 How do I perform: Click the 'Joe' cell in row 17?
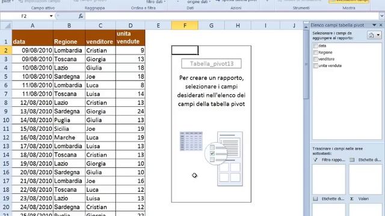coord(100,181)
